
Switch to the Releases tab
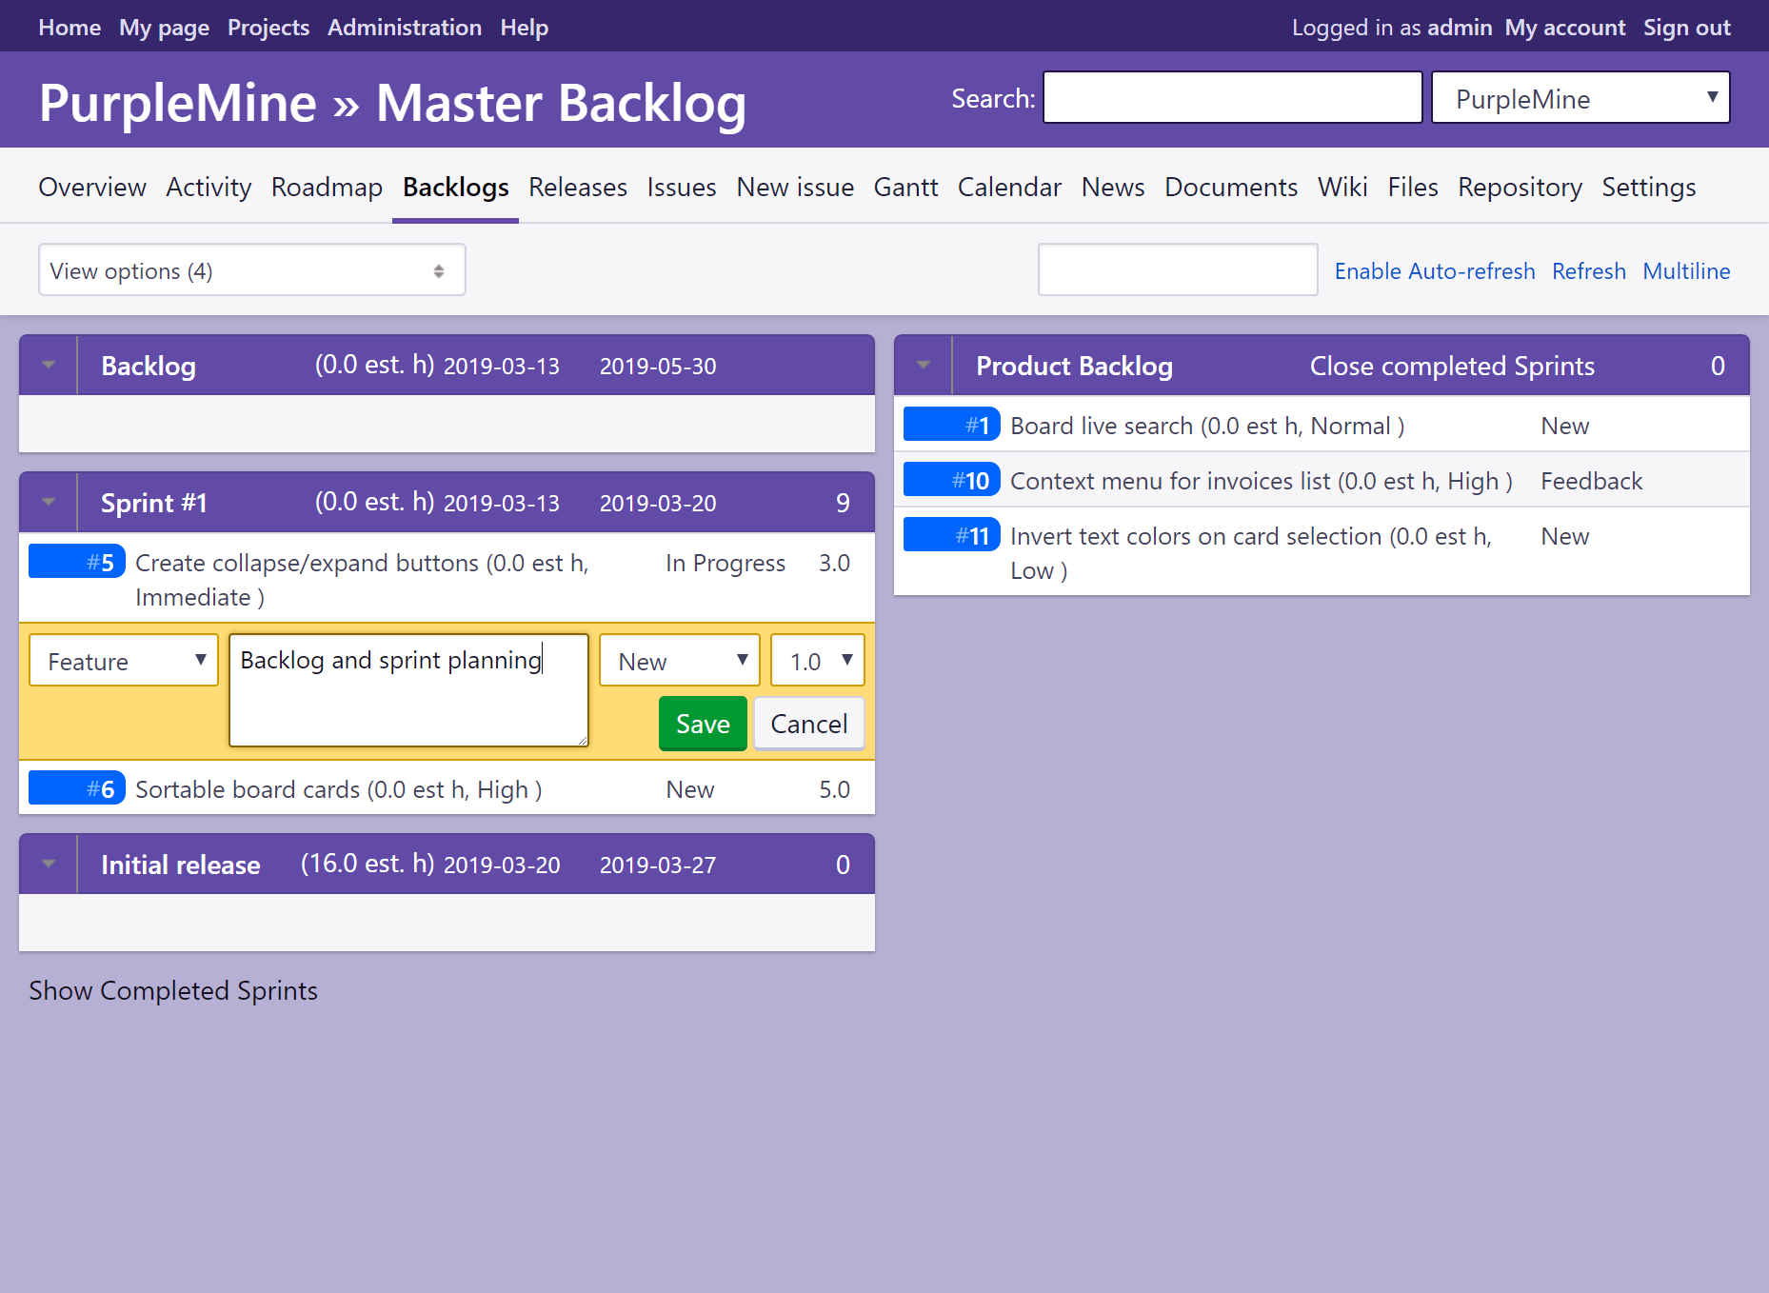[577, 188]
